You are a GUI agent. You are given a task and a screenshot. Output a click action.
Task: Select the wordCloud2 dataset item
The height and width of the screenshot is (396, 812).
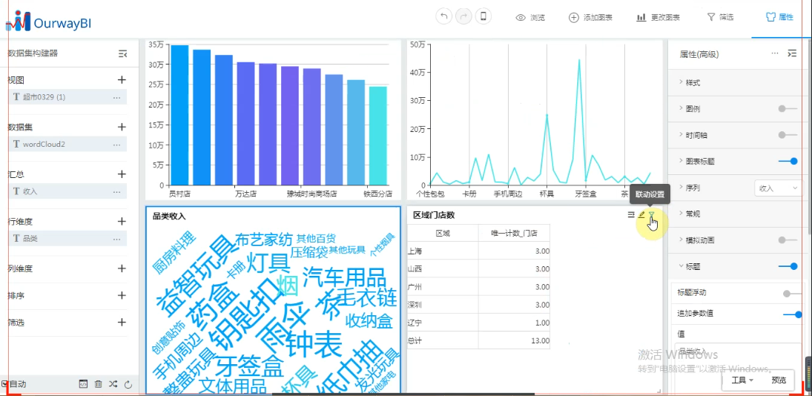coord(67,144)
